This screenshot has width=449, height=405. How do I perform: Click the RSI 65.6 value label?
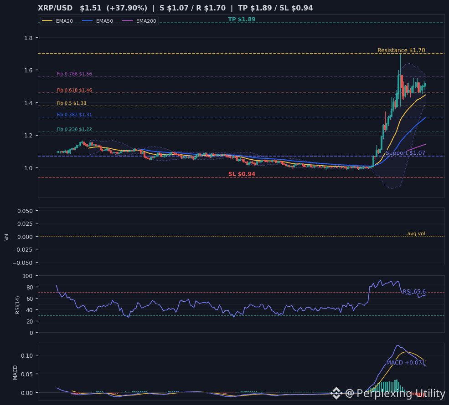pyautogui.click(x=414, y=292)
